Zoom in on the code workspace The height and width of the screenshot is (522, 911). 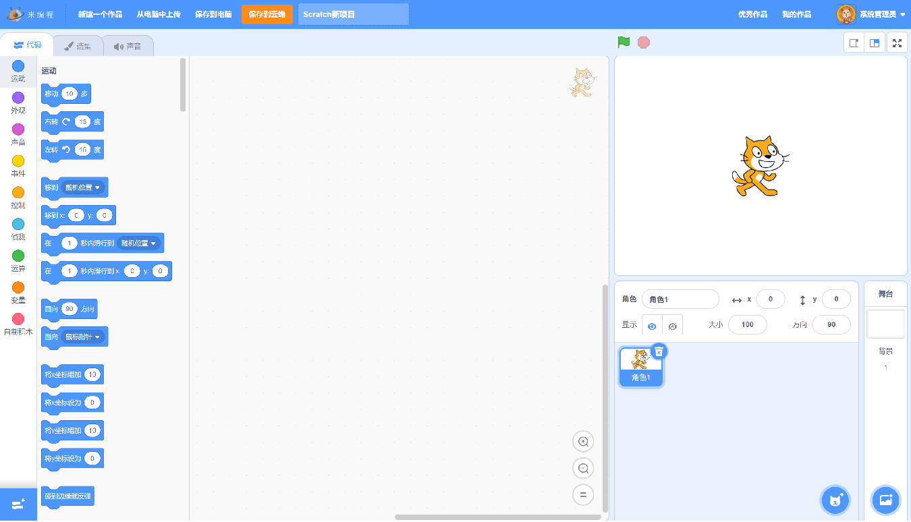[583, 442]
